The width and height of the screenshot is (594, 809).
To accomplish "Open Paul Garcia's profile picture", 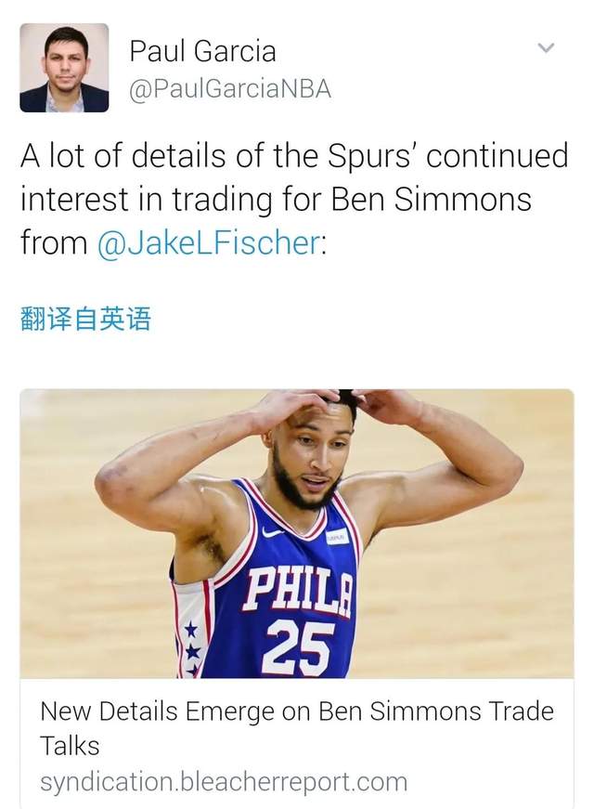I will [64, 68].
